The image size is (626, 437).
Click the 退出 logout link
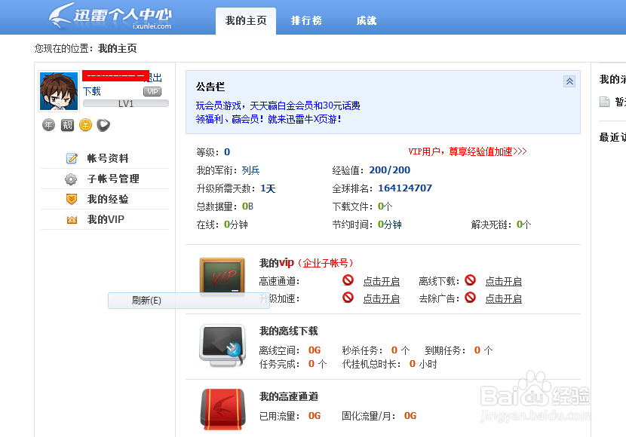click(155, 78)
